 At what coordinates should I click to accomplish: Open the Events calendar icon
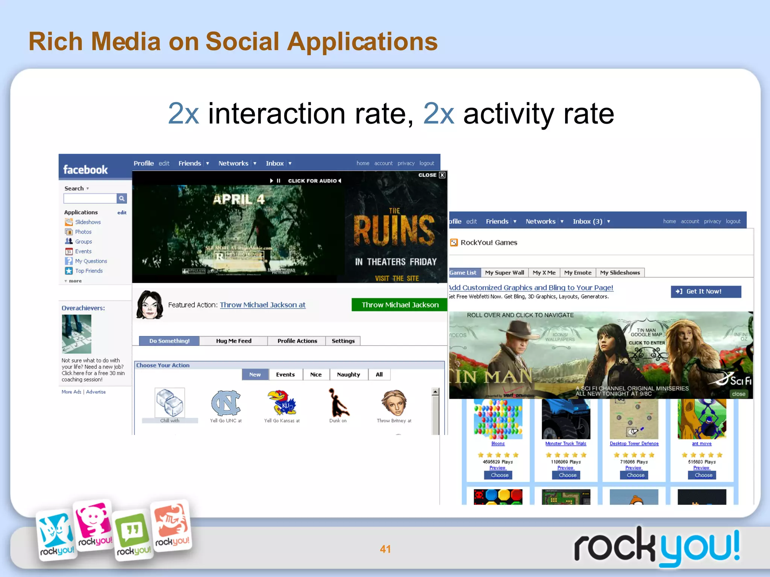pyautogui.click(x=69, y=251)
